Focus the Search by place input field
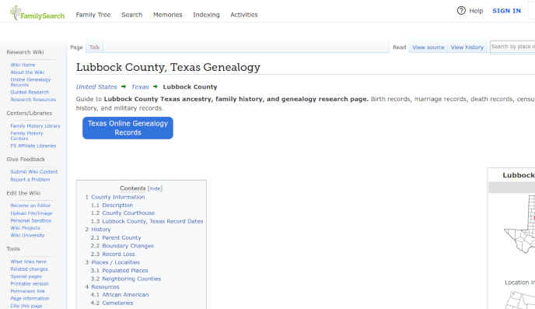This screenshot has height=309, width=535. tap(512, 47)
